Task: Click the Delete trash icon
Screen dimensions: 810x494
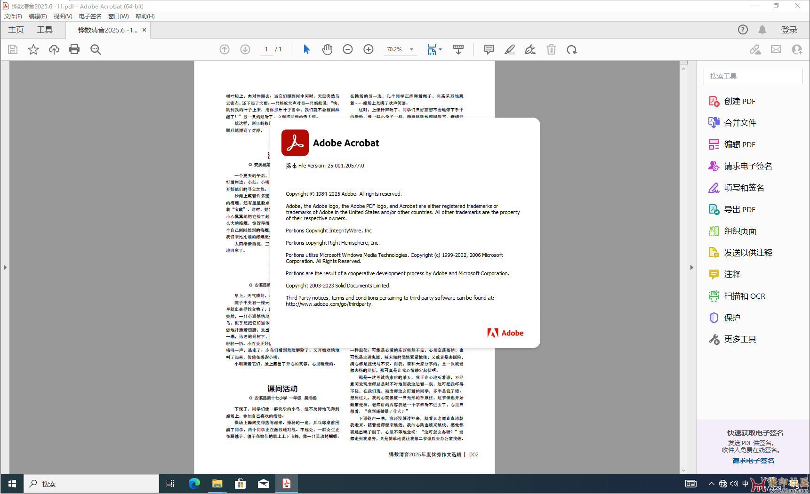Action: pyautogui.click(x=551, y=49)
